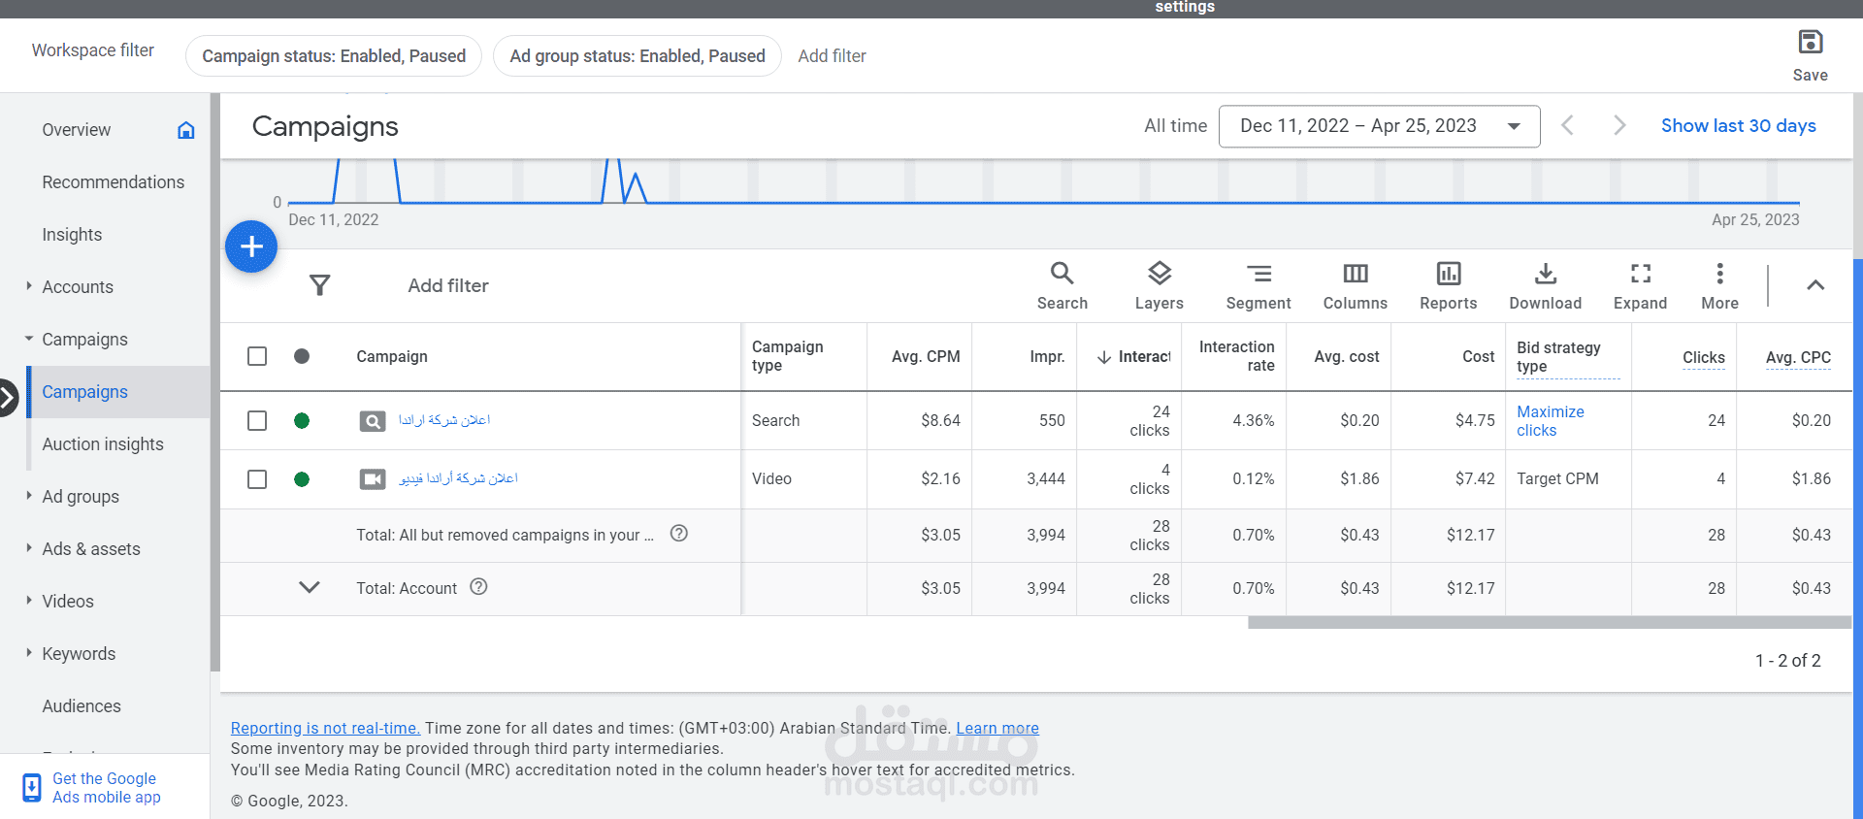
Task: Expand the Total: Account row chevron
Action: (x=309, y=587)
